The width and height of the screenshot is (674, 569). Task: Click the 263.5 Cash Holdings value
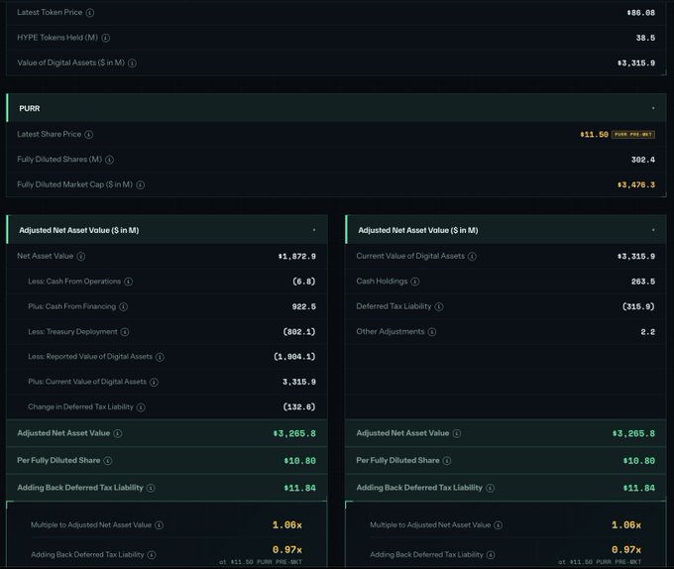click(x=643, y=282)
